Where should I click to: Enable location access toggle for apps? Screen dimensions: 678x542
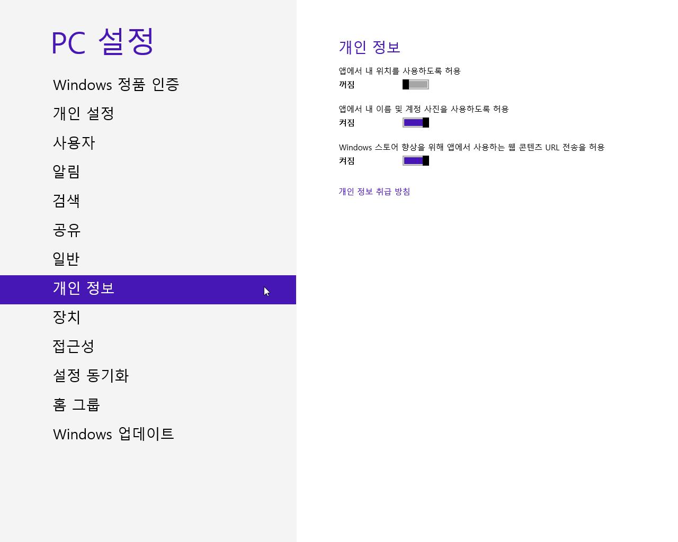(x=416, y=85)
